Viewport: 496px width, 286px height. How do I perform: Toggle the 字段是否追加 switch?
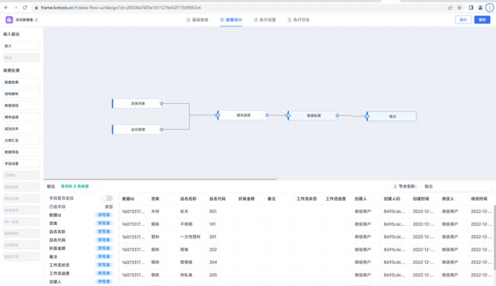[x=107, y=198]
